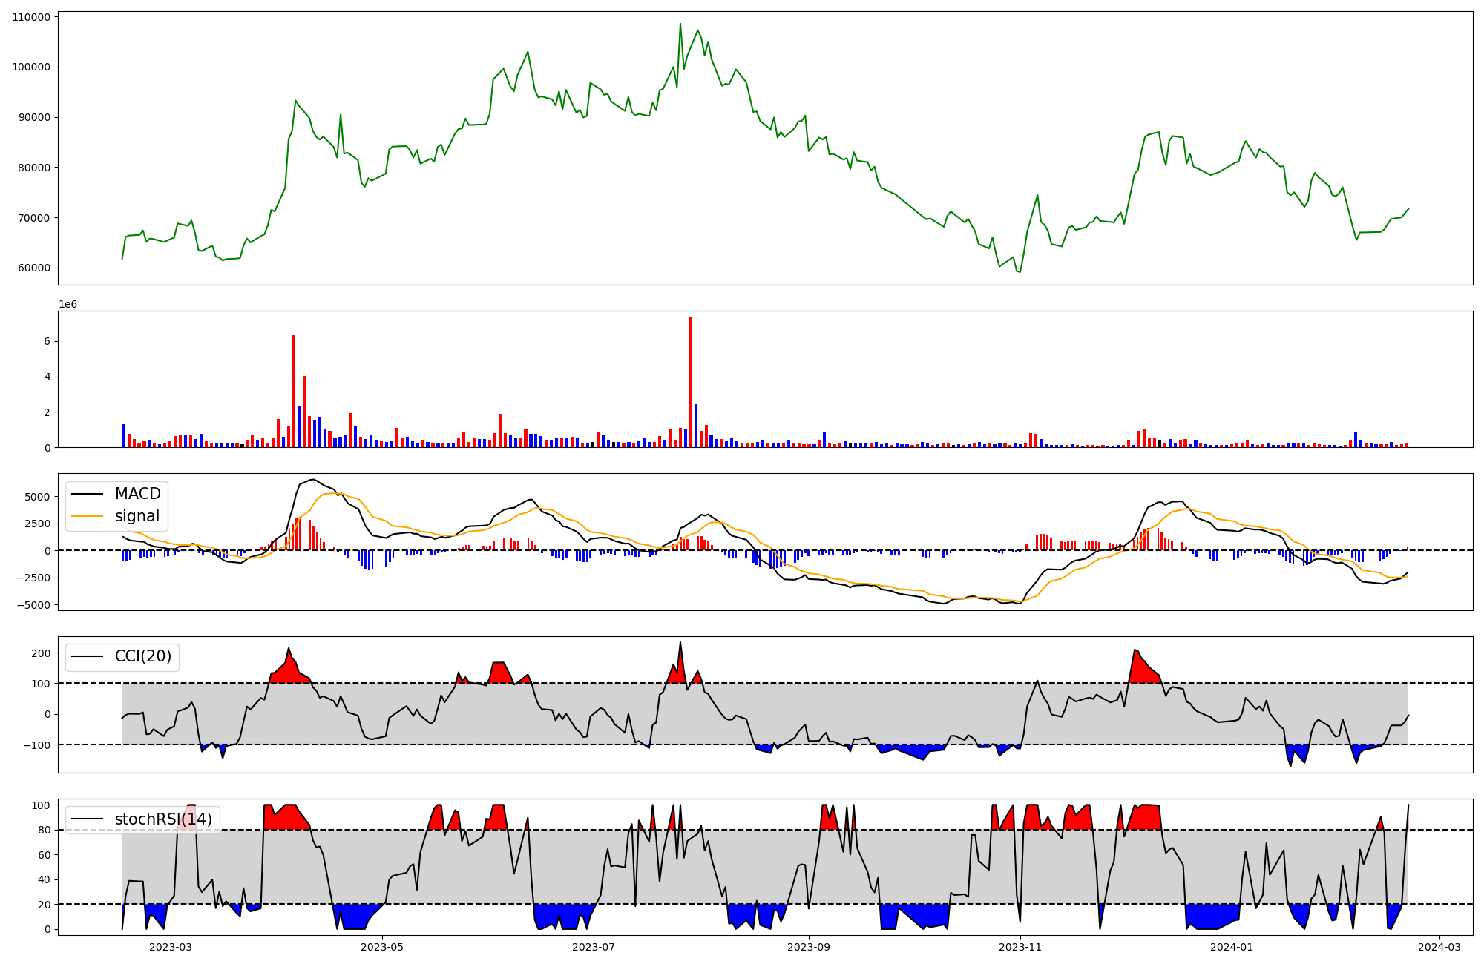Click the 2023-07 date tick label

pyautogui.click(x=594, y=947)
